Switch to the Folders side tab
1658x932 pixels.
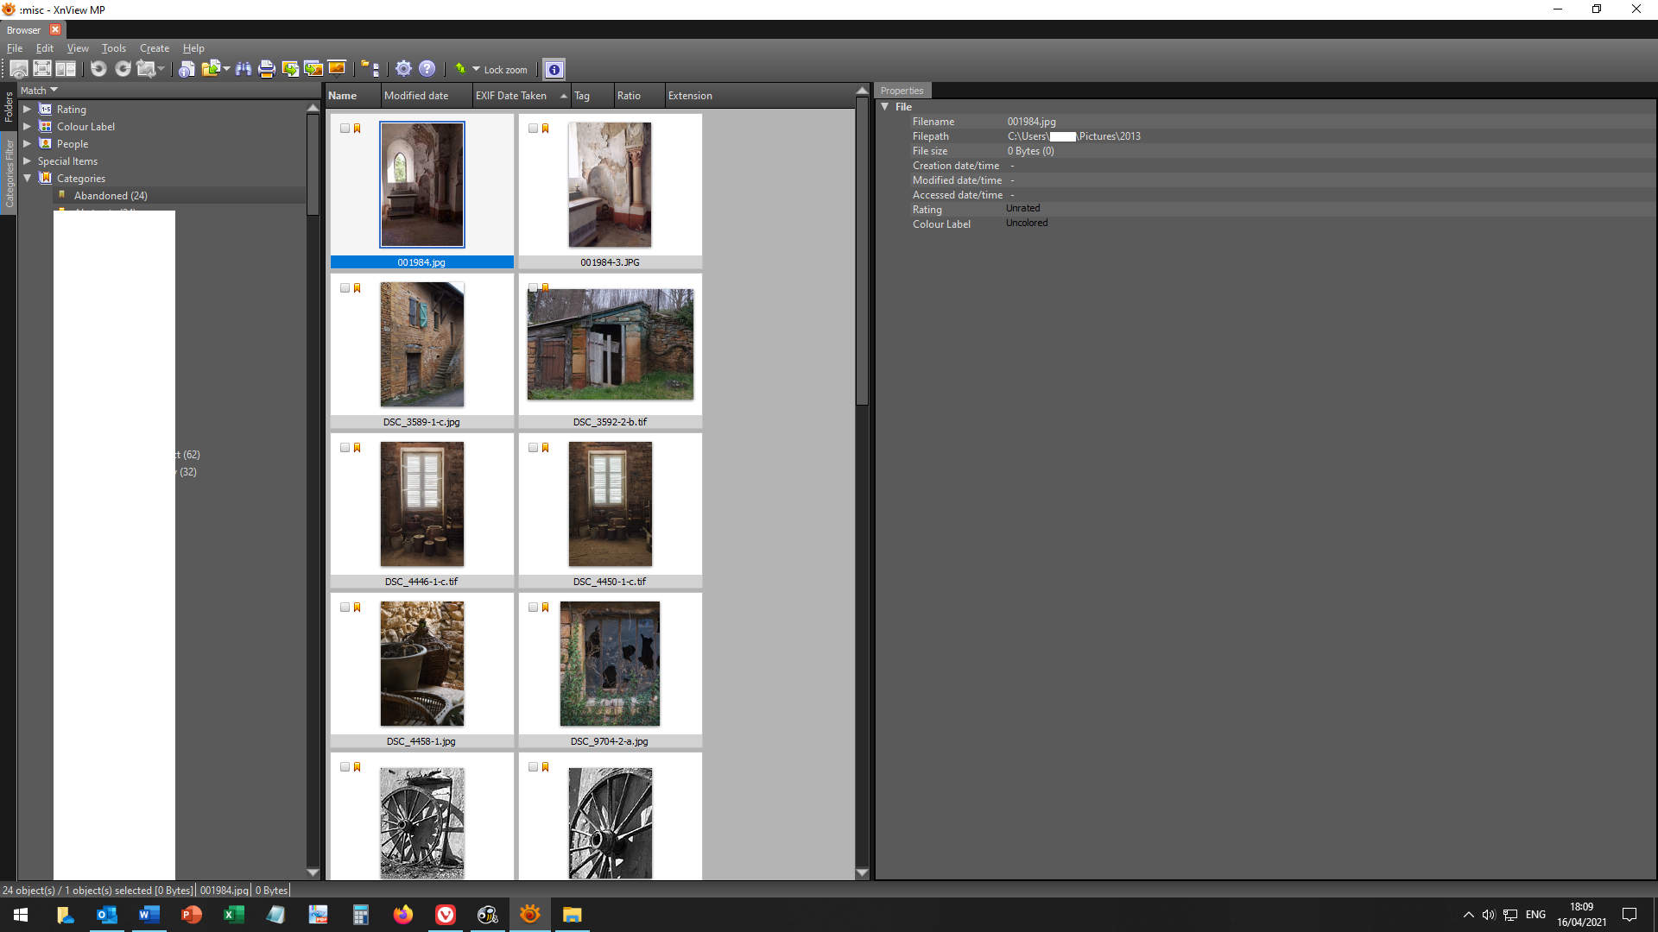pyautogui.click(x=9, y=107)
